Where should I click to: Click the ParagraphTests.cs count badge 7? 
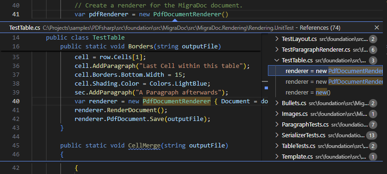373,125
